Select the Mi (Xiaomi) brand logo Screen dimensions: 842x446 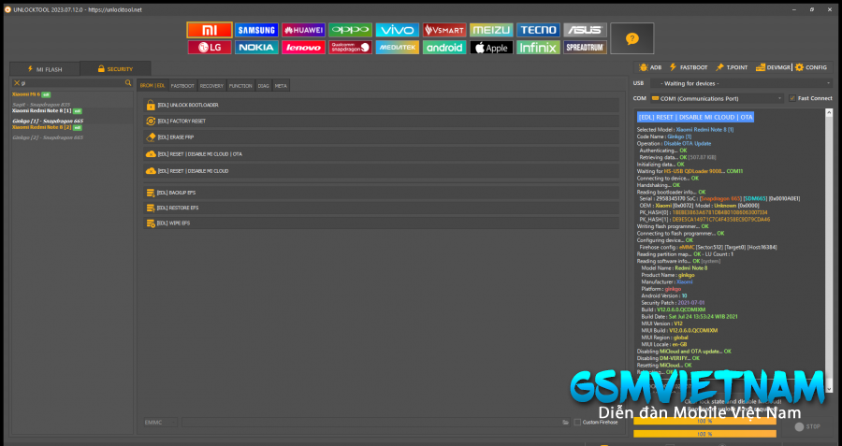click(210, 30)
